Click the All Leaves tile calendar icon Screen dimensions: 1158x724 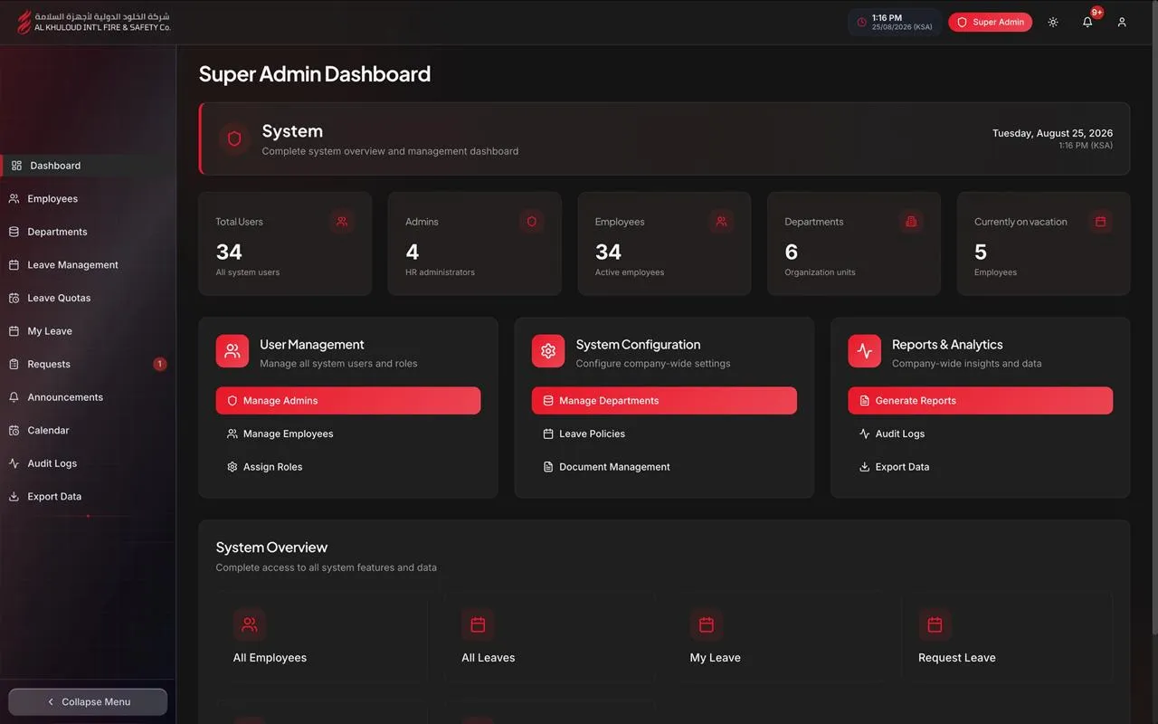478,624
